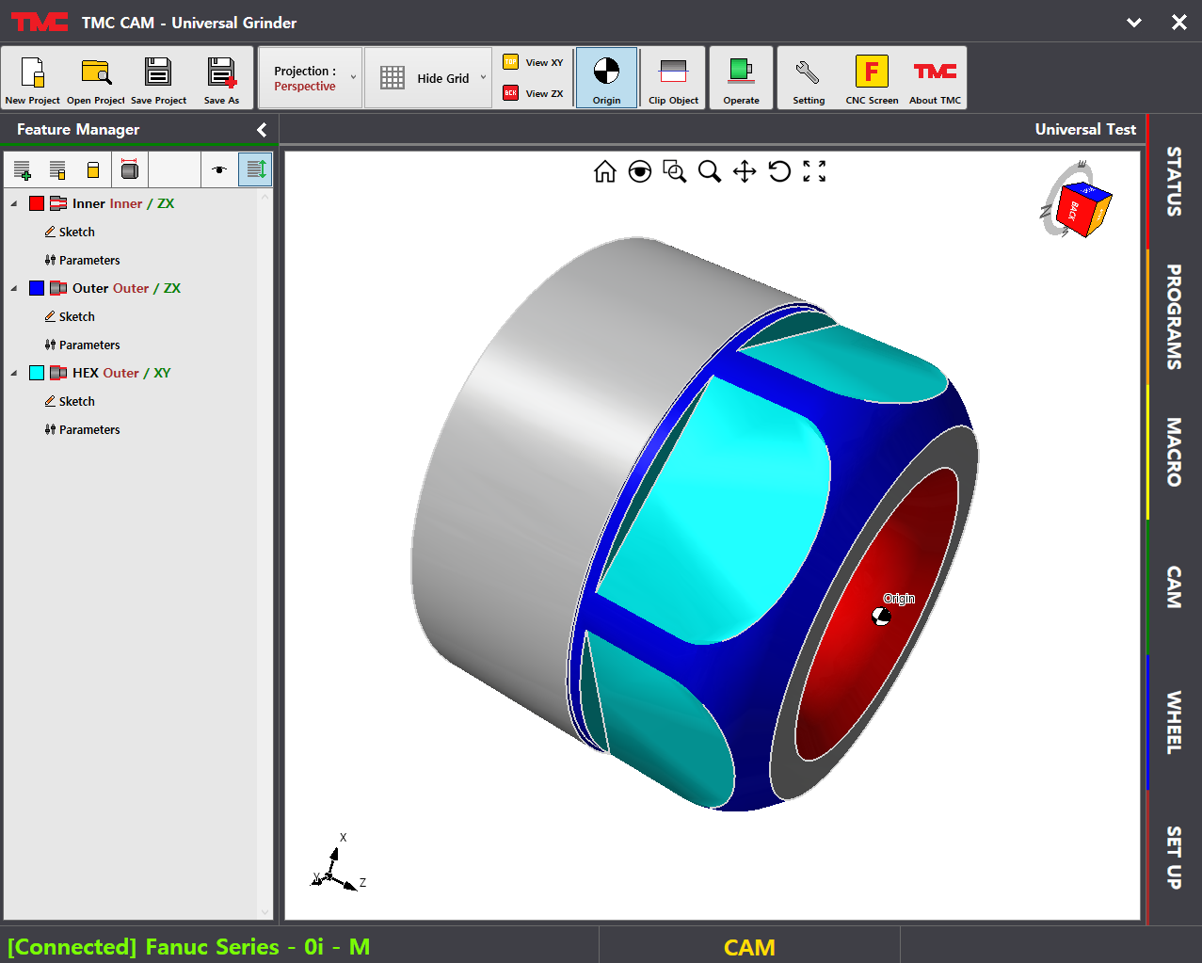Click the rotate view icon
This screenshot has height=963, width=1202.
coord(779,171)
